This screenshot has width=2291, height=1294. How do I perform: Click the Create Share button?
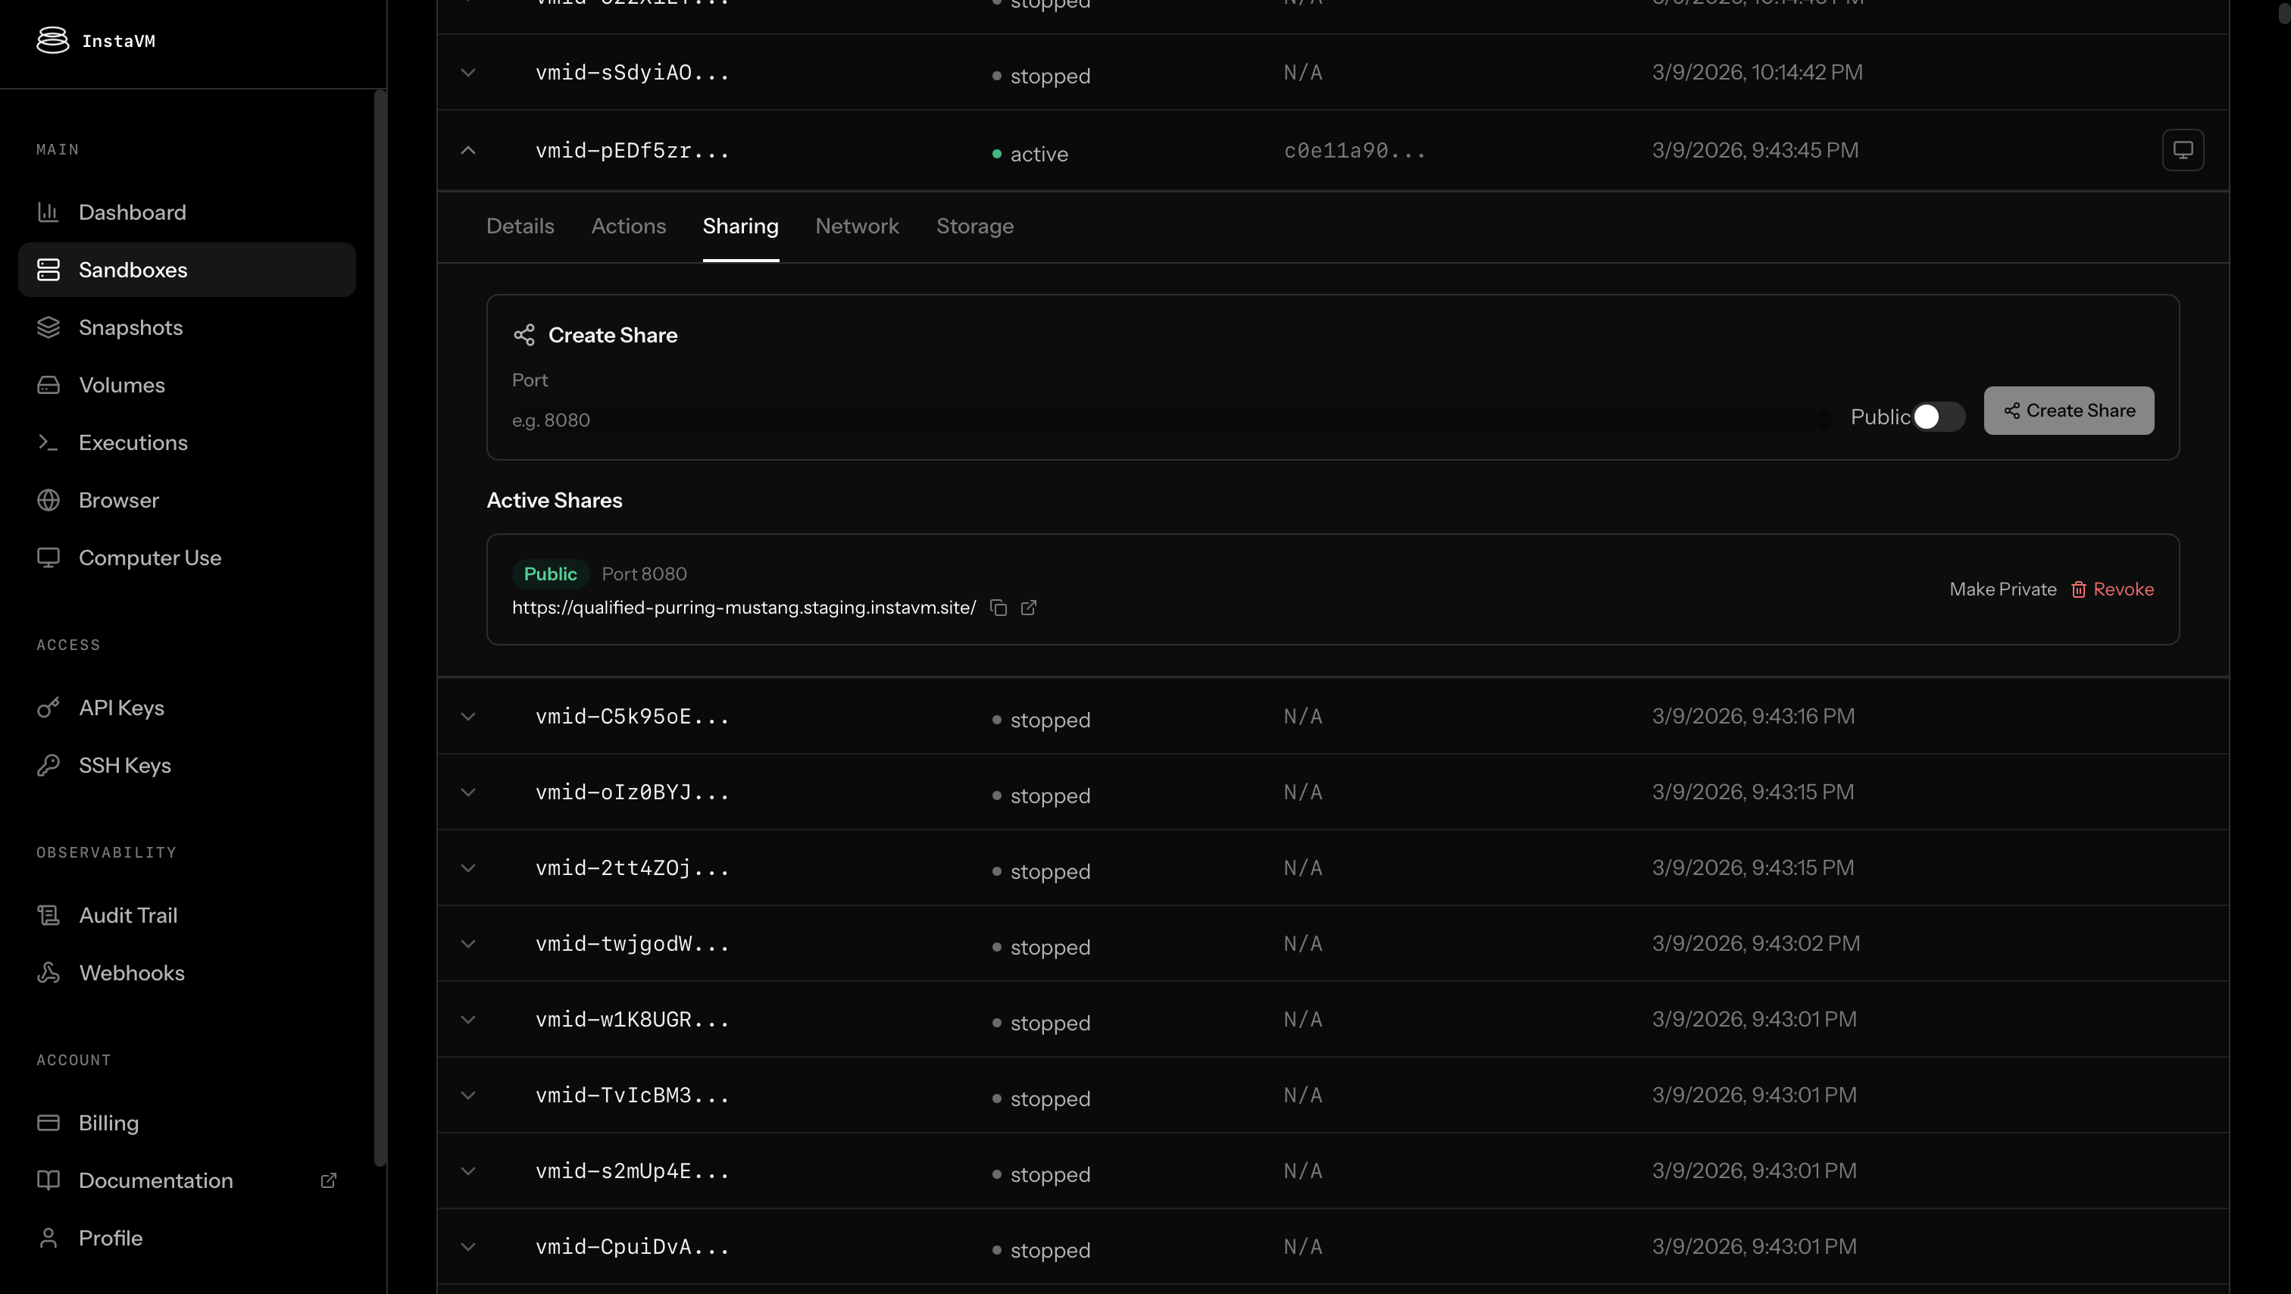2068,411
